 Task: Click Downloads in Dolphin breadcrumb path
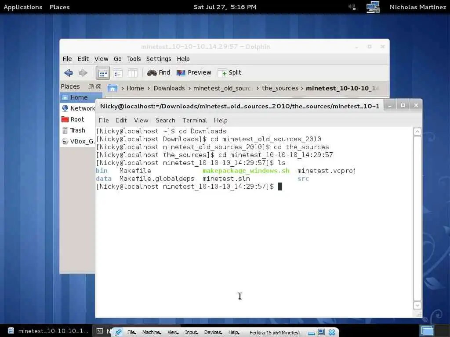pyautogui.click(x=169, y=88)
